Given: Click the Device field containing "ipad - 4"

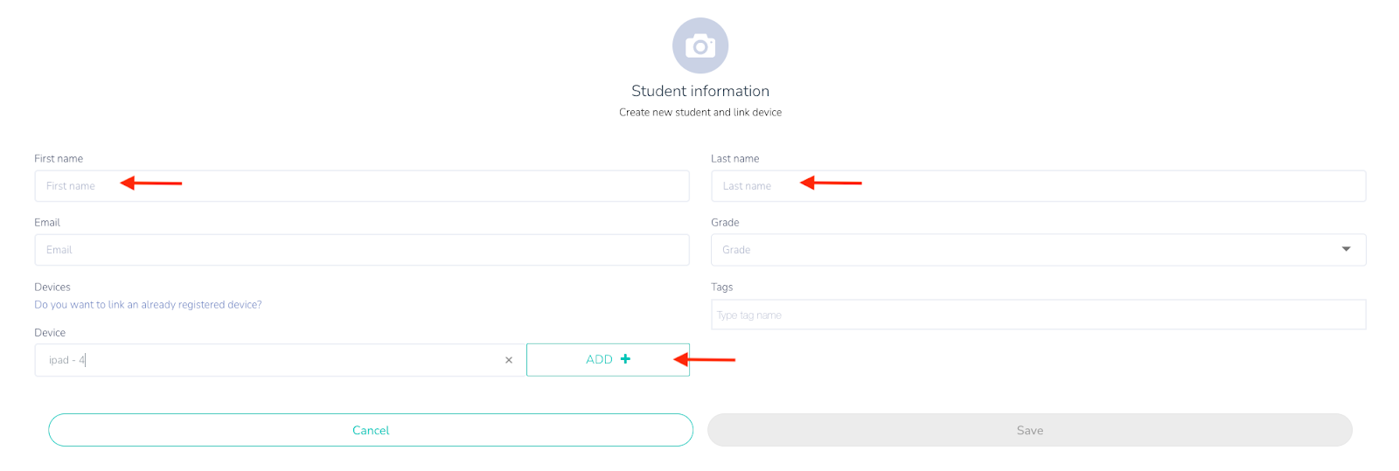Looking at the screenshot, I should (x=281, y=360).
